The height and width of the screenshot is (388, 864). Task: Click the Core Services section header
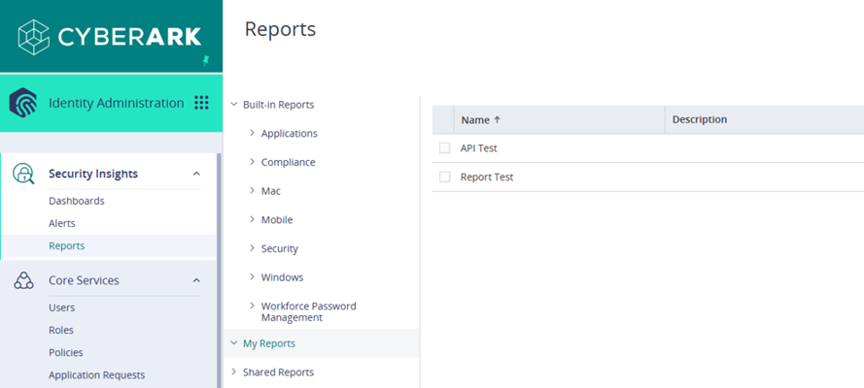click(84, 280)
